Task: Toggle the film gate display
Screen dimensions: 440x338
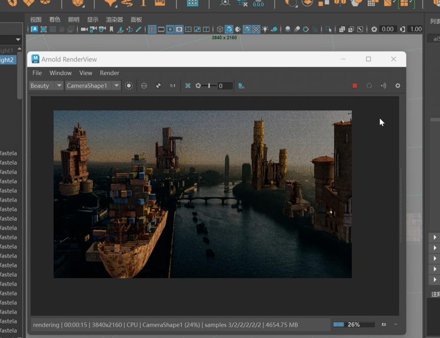Action: click(x=161, y=29)
